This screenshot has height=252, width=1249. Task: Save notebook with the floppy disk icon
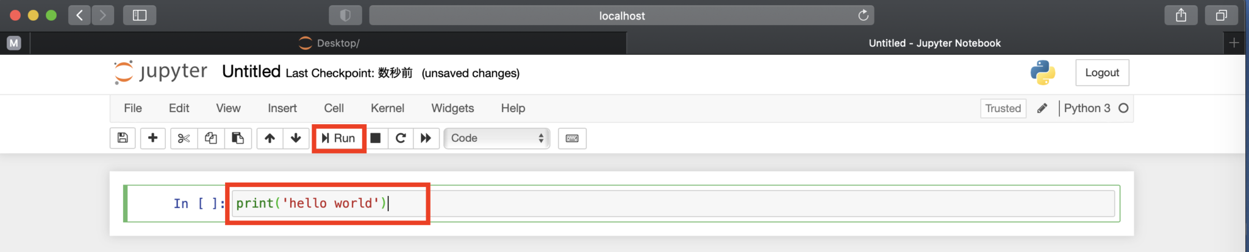click(x=123, y=138)
